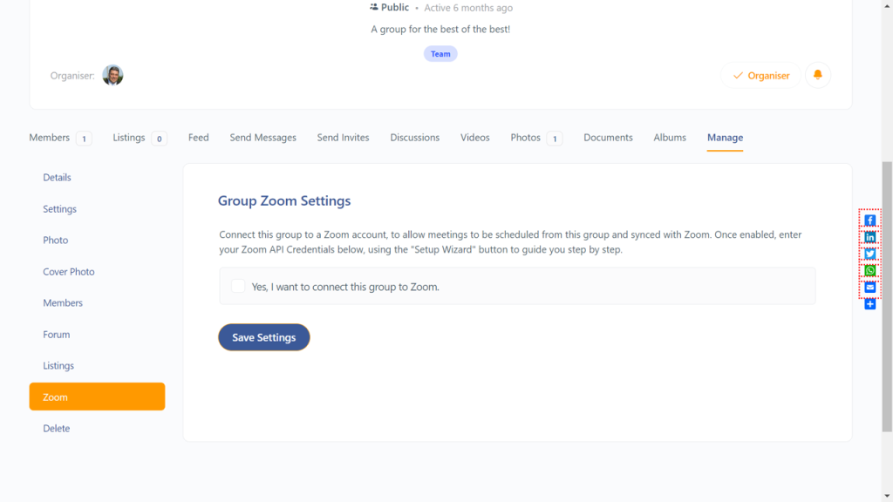This screenshot has height=502, width=893.
Task: Click the Save Settings button
Action: click(x=263, y=337)
